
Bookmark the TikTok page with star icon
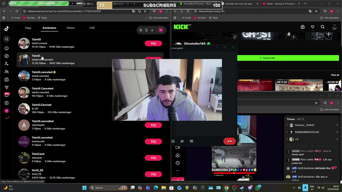pos(145,11)
